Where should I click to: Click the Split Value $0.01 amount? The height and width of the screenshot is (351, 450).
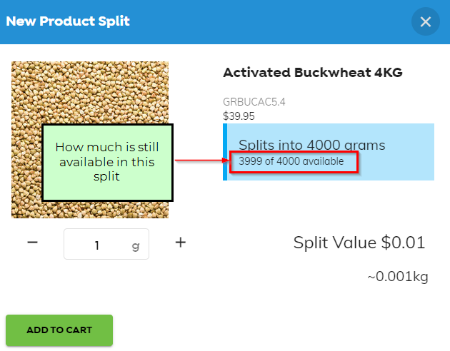[x=359, y=243]
